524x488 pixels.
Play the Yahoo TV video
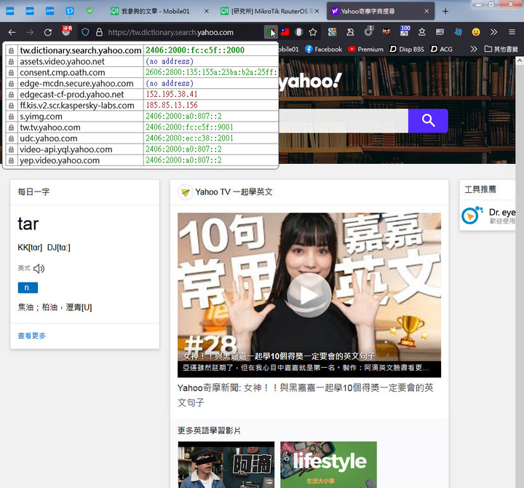tap(309, 295)
